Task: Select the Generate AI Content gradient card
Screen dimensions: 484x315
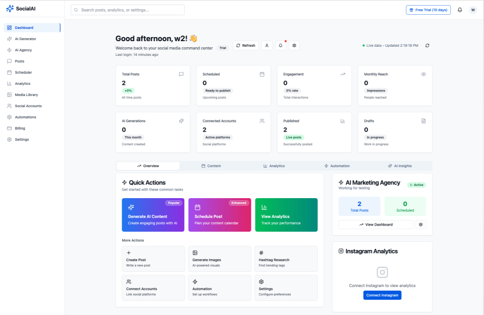Action: pos(153,215)
